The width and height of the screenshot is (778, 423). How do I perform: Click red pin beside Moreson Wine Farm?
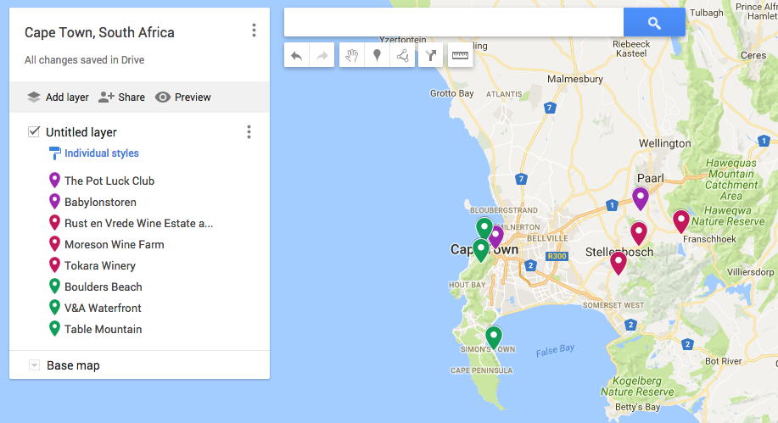coord(54,244)
